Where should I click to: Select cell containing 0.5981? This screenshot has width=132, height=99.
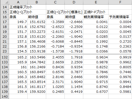(120, 92)
